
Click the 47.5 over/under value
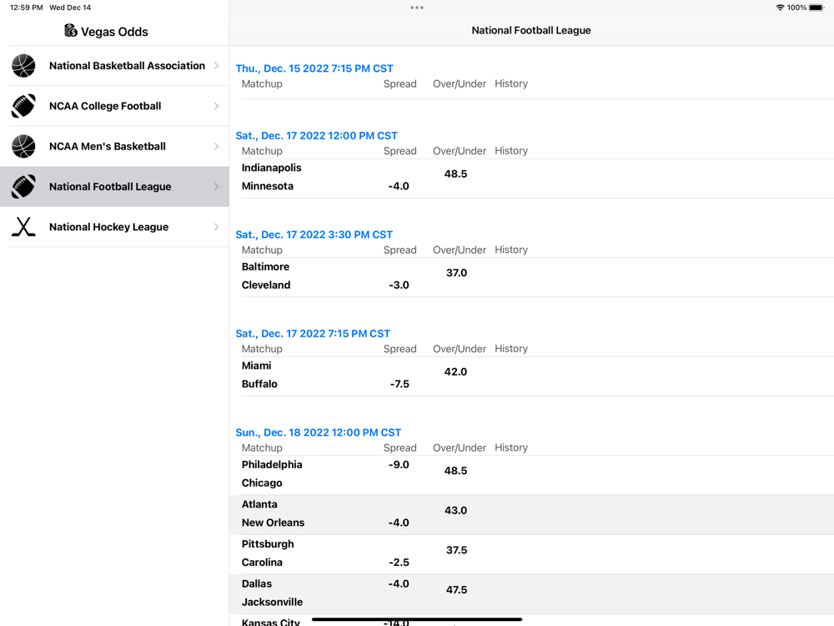tap(456, 590)
